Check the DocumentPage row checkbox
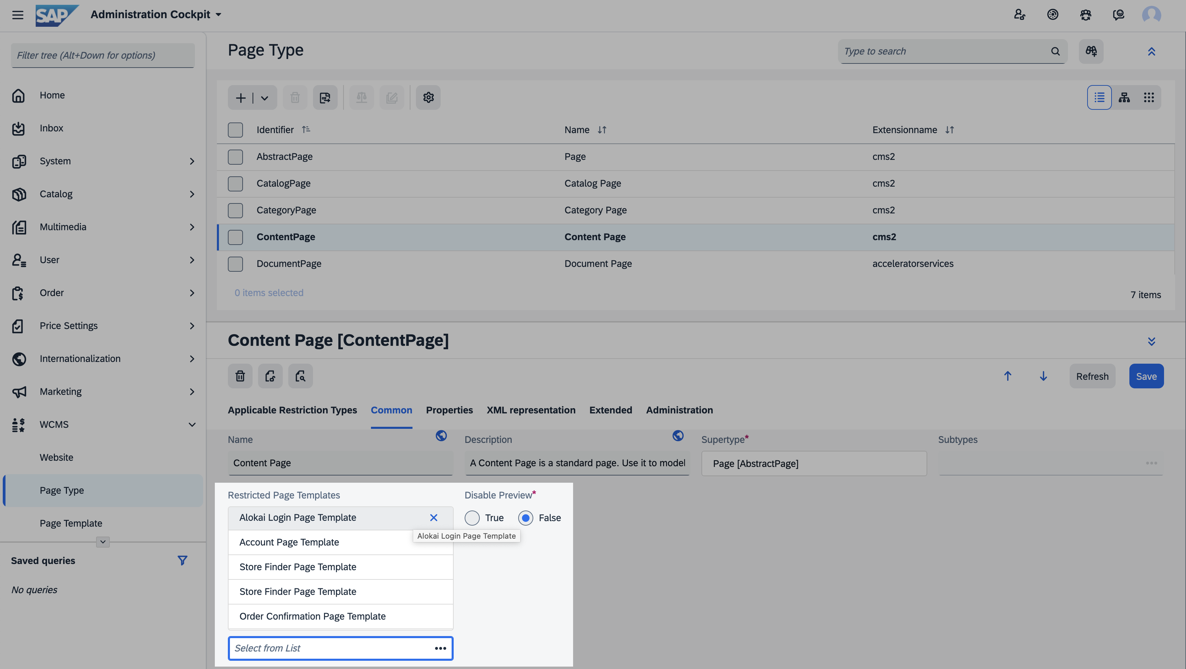The height and width of the screenshot is (669, 1186). [x=235, y=264]
